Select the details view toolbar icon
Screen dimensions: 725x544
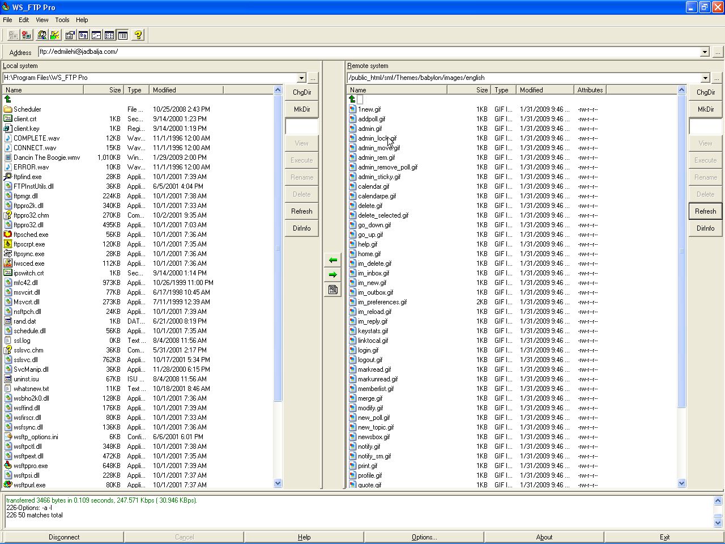[x=122, y=35]
